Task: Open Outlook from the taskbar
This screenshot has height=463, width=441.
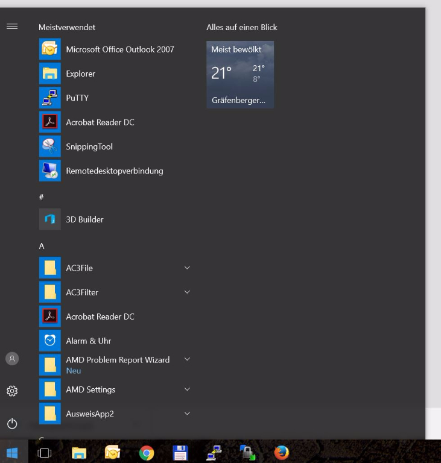Action: 113,452
